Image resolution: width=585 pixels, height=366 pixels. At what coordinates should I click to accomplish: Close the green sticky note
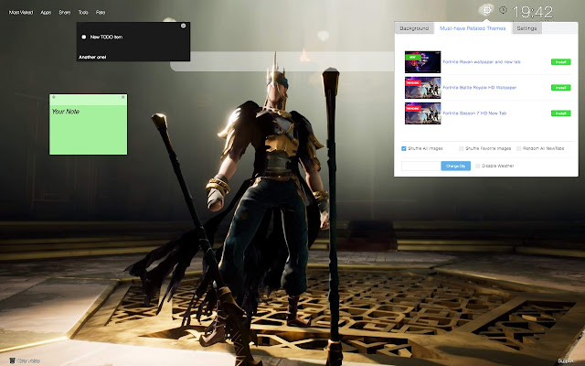pos(123,97)
